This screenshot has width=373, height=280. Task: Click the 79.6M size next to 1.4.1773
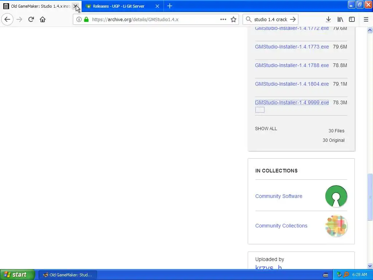coord(340,47)
